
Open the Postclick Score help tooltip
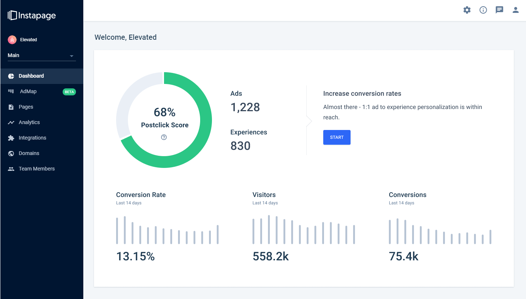coord(164,137)
